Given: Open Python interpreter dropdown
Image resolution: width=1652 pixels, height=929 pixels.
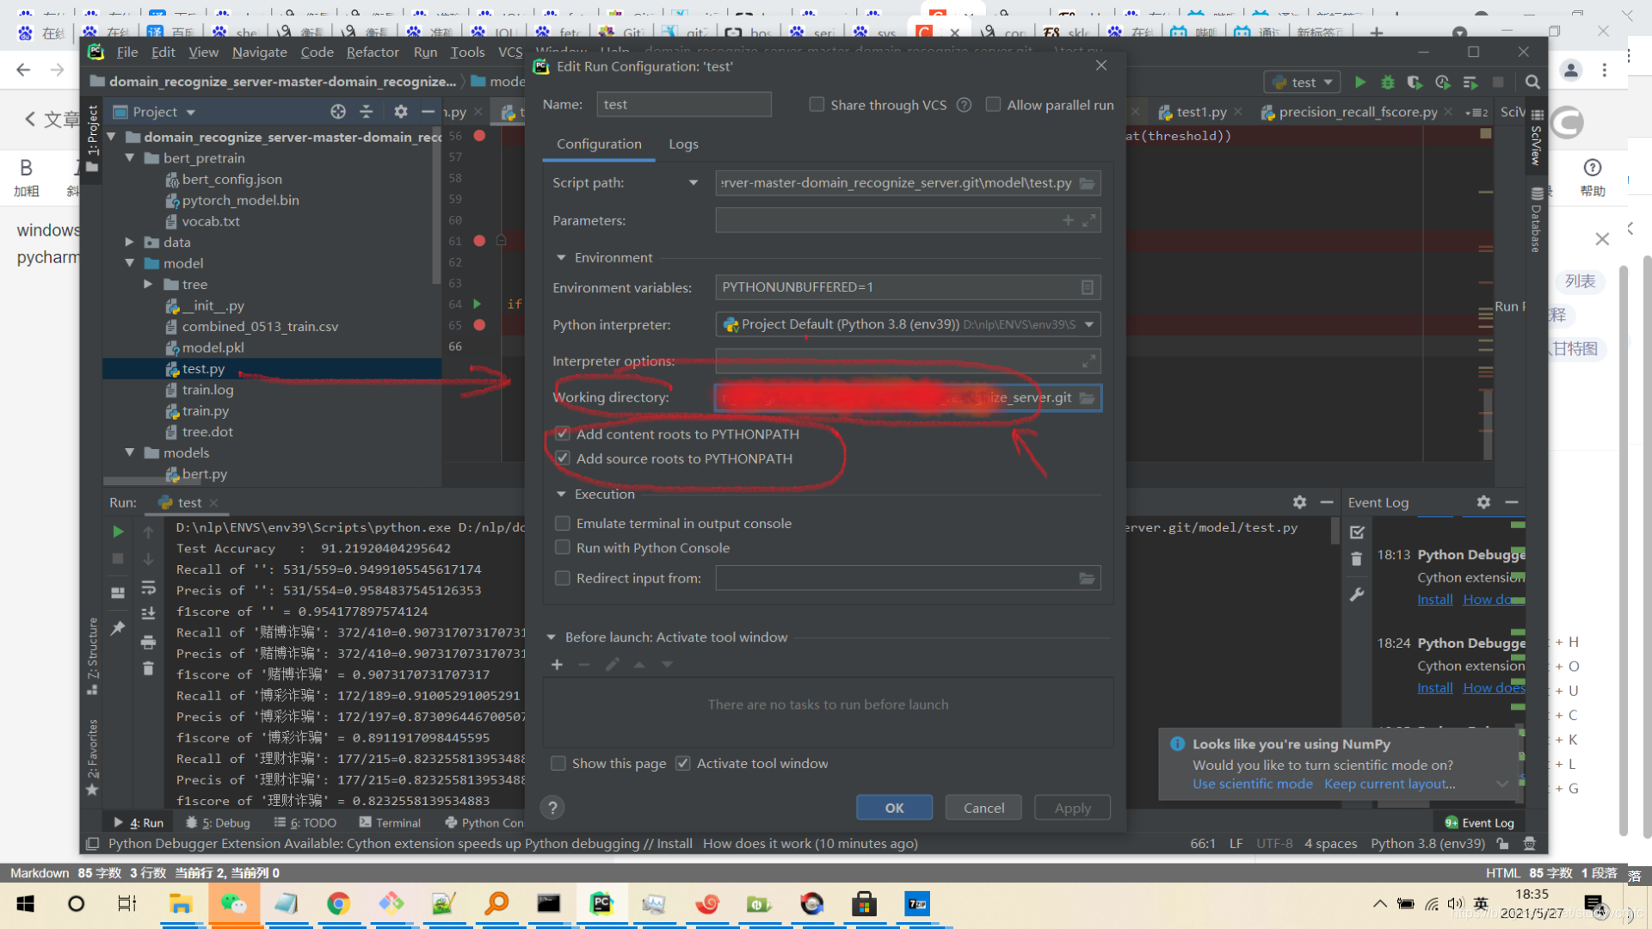Looking at the screenshot, I should [1089, 324].
